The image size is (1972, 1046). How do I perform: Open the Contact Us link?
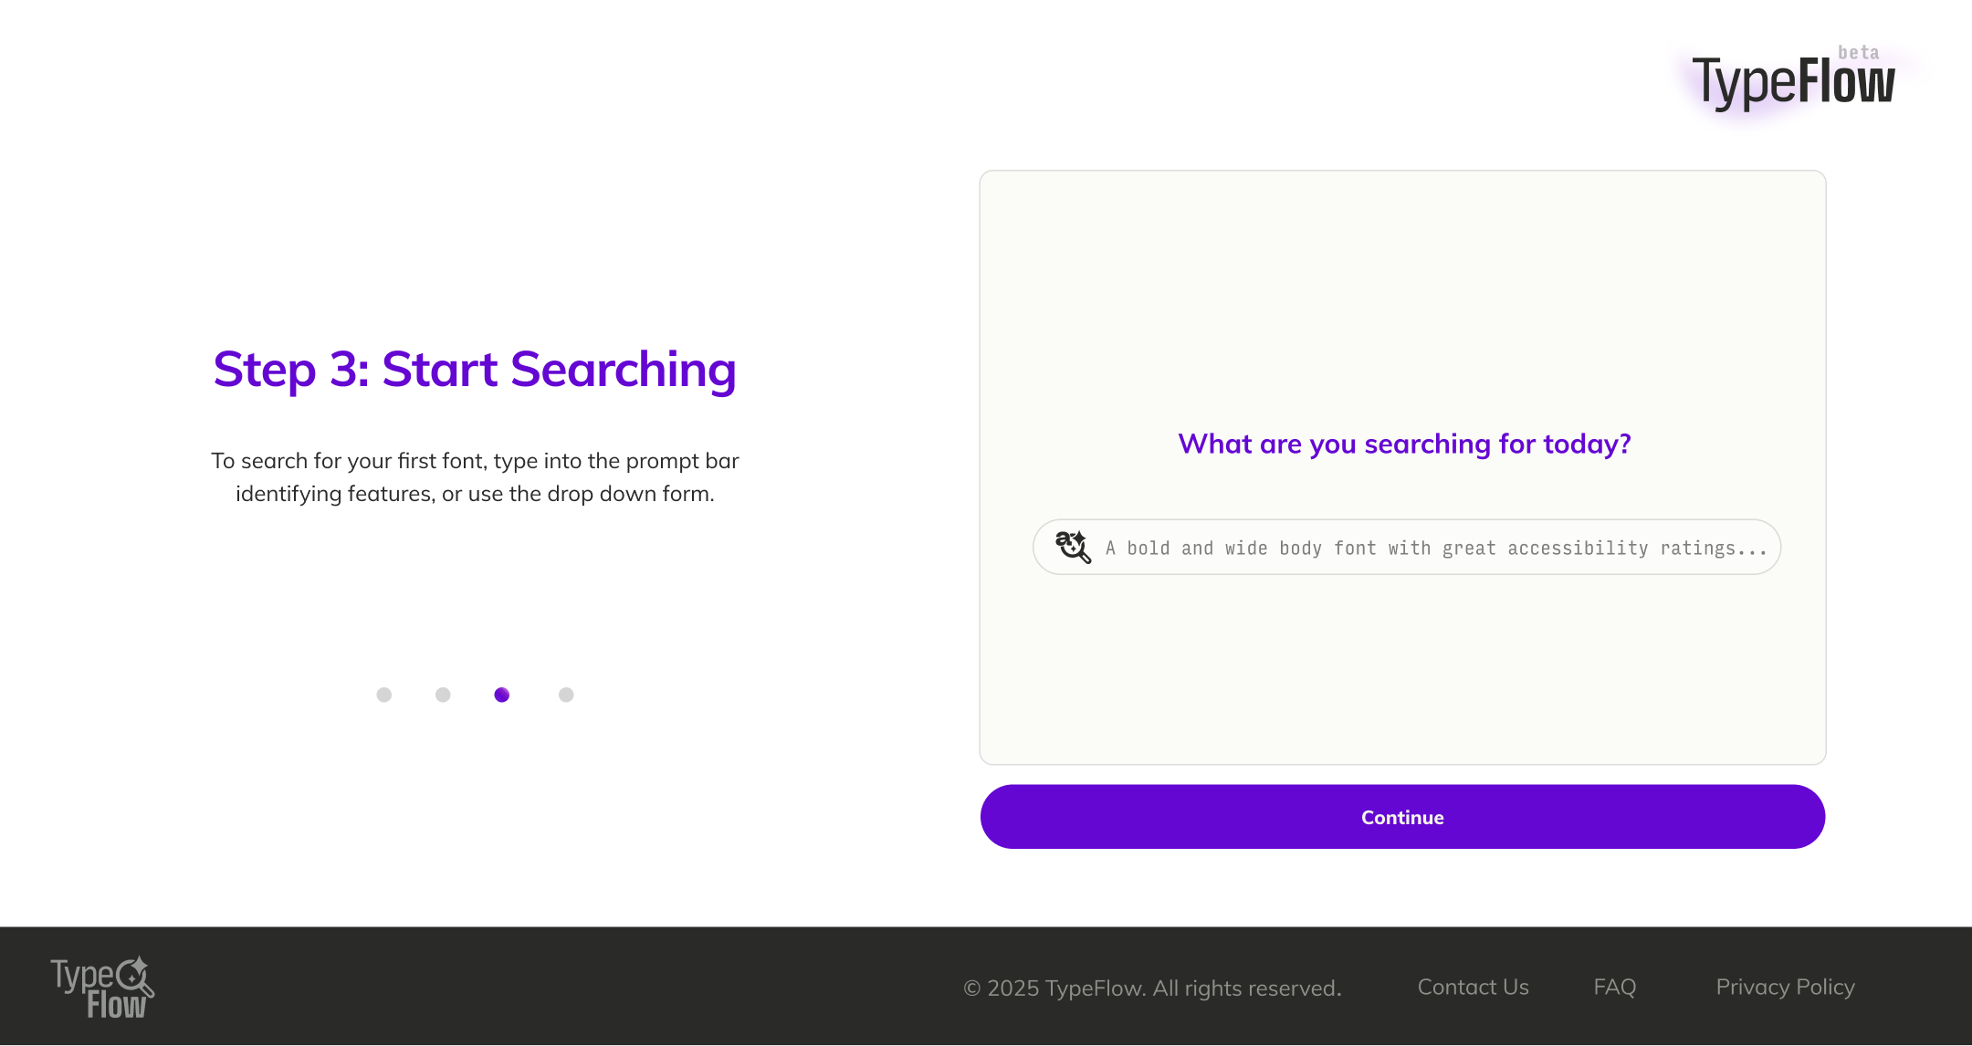1473,987
